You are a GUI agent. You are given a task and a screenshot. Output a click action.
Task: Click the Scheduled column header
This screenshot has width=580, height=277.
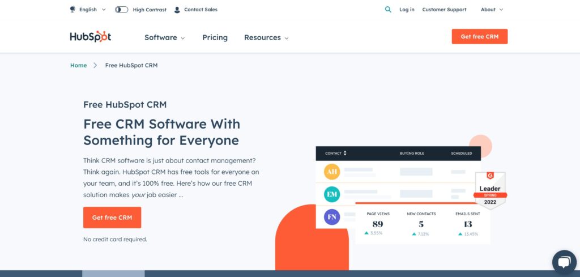pos(461,153)
